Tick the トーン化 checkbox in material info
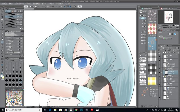The height and width of the screenshot is (112, 180). [151, 96]
